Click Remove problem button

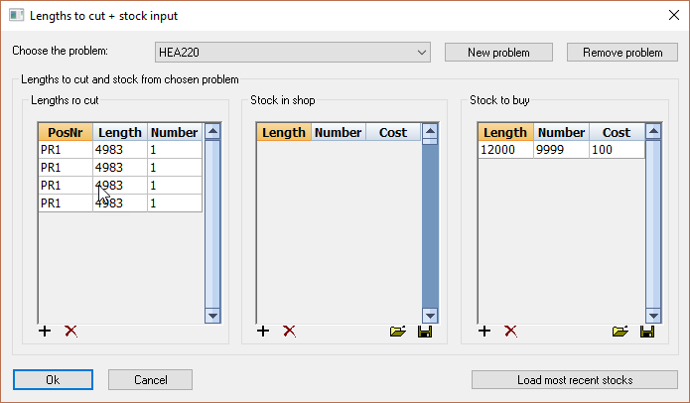[621, 52]
